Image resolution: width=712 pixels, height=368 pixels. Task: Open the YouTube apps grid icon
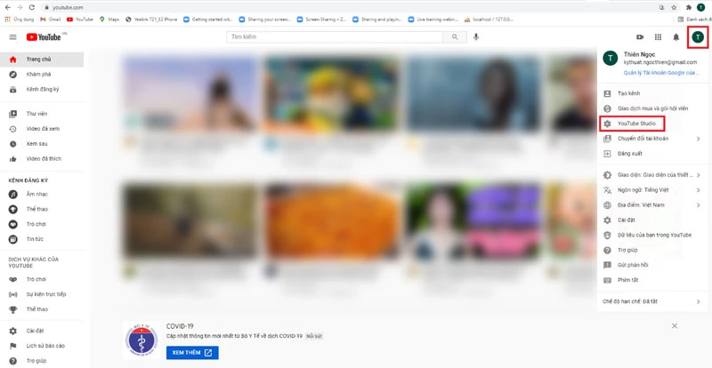point(658,37)
